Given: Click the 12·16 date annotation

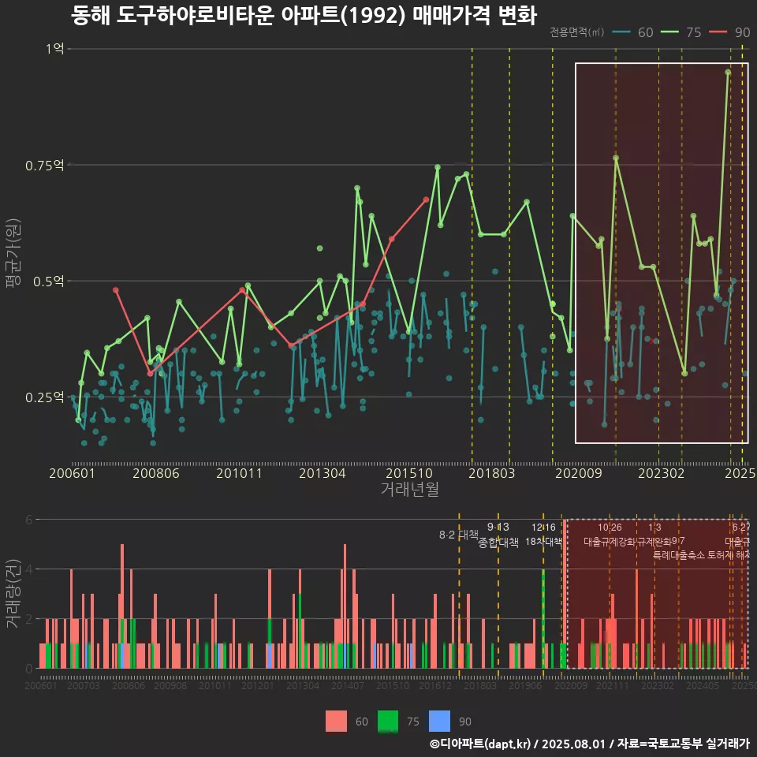Looking at the screenshot, I should (543, 527).
